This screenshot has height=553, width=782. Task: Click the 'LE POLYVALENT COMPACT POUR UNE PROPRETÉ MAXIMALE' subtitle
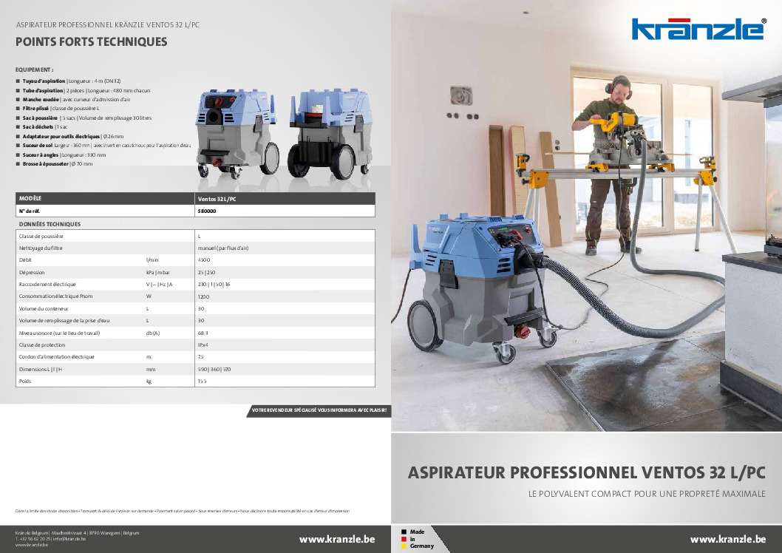[647, 494]
